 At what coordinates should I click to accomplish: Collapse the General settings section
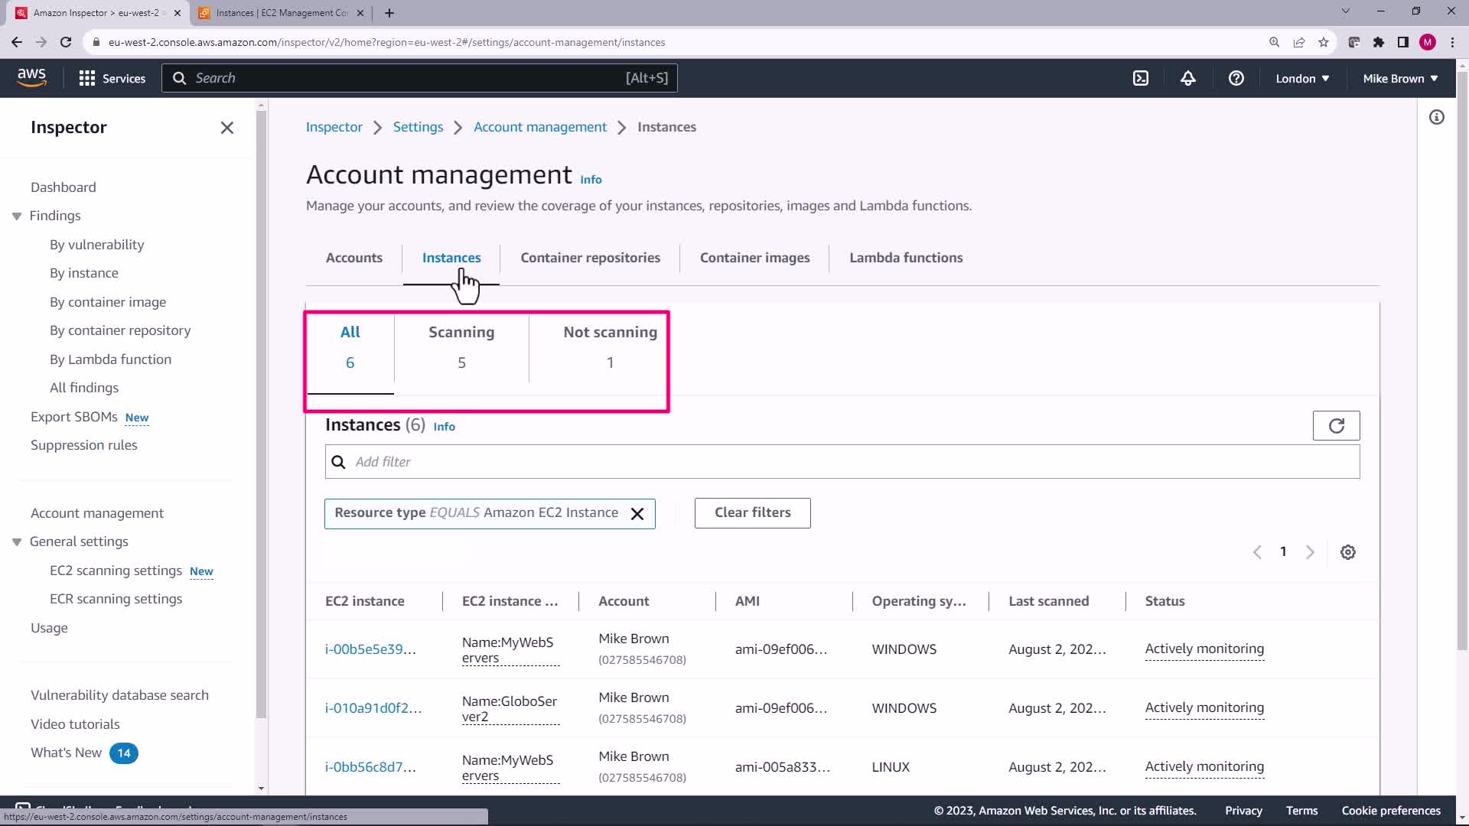point(17,542)
